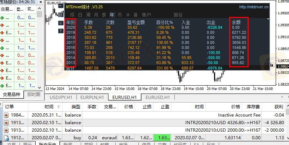Select the Inactive Account Fee history row
The image size is (289, 145).
pyautogui.click(x=144, y=115)
